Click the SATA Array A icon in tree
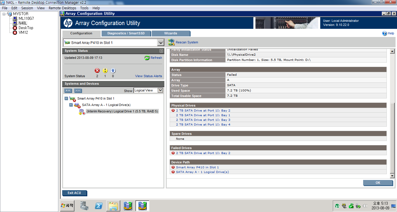The height and width of the screenshot is (212, 397). (x=77, y=105)
